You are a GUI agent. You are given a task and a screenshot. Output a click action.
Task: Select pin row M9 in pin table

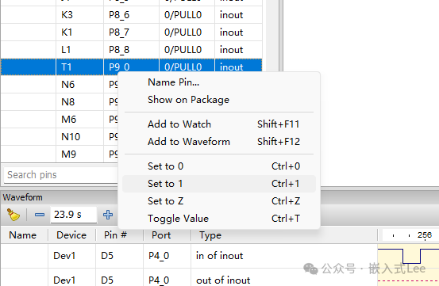[59, 154]
